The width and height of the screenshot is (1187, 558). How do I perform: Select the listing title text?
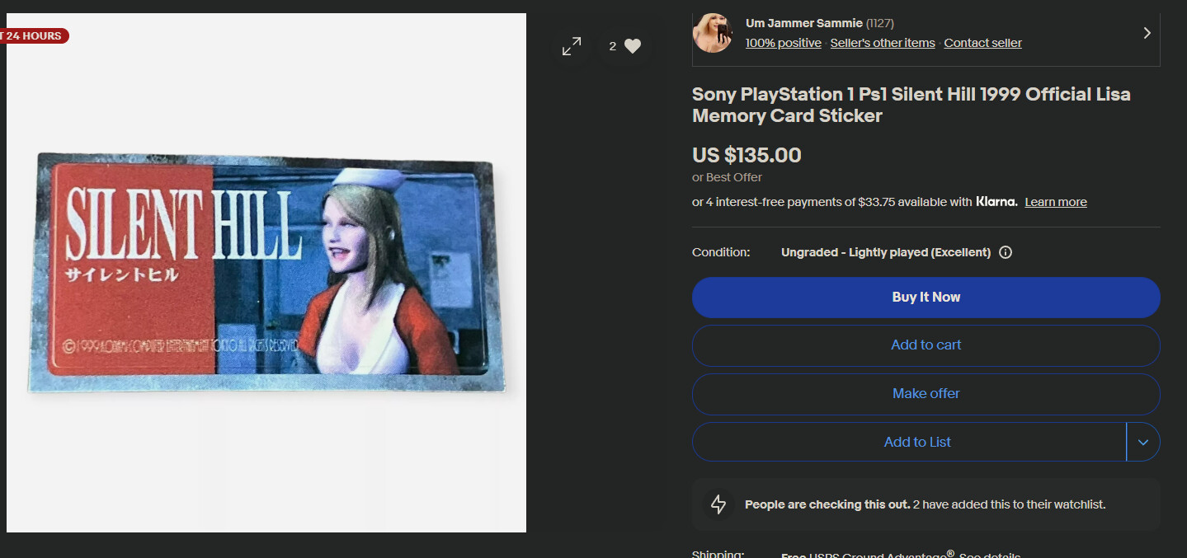point(911,105)
